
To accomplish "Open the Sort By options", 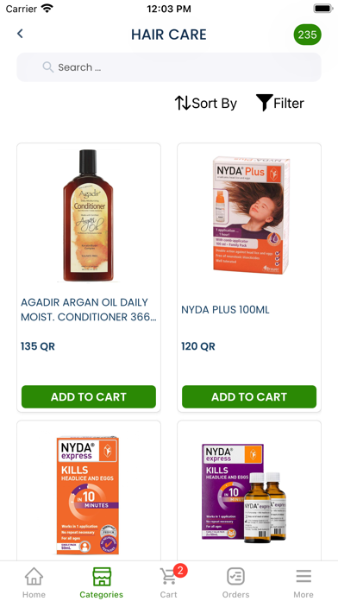I will (206, 103).
